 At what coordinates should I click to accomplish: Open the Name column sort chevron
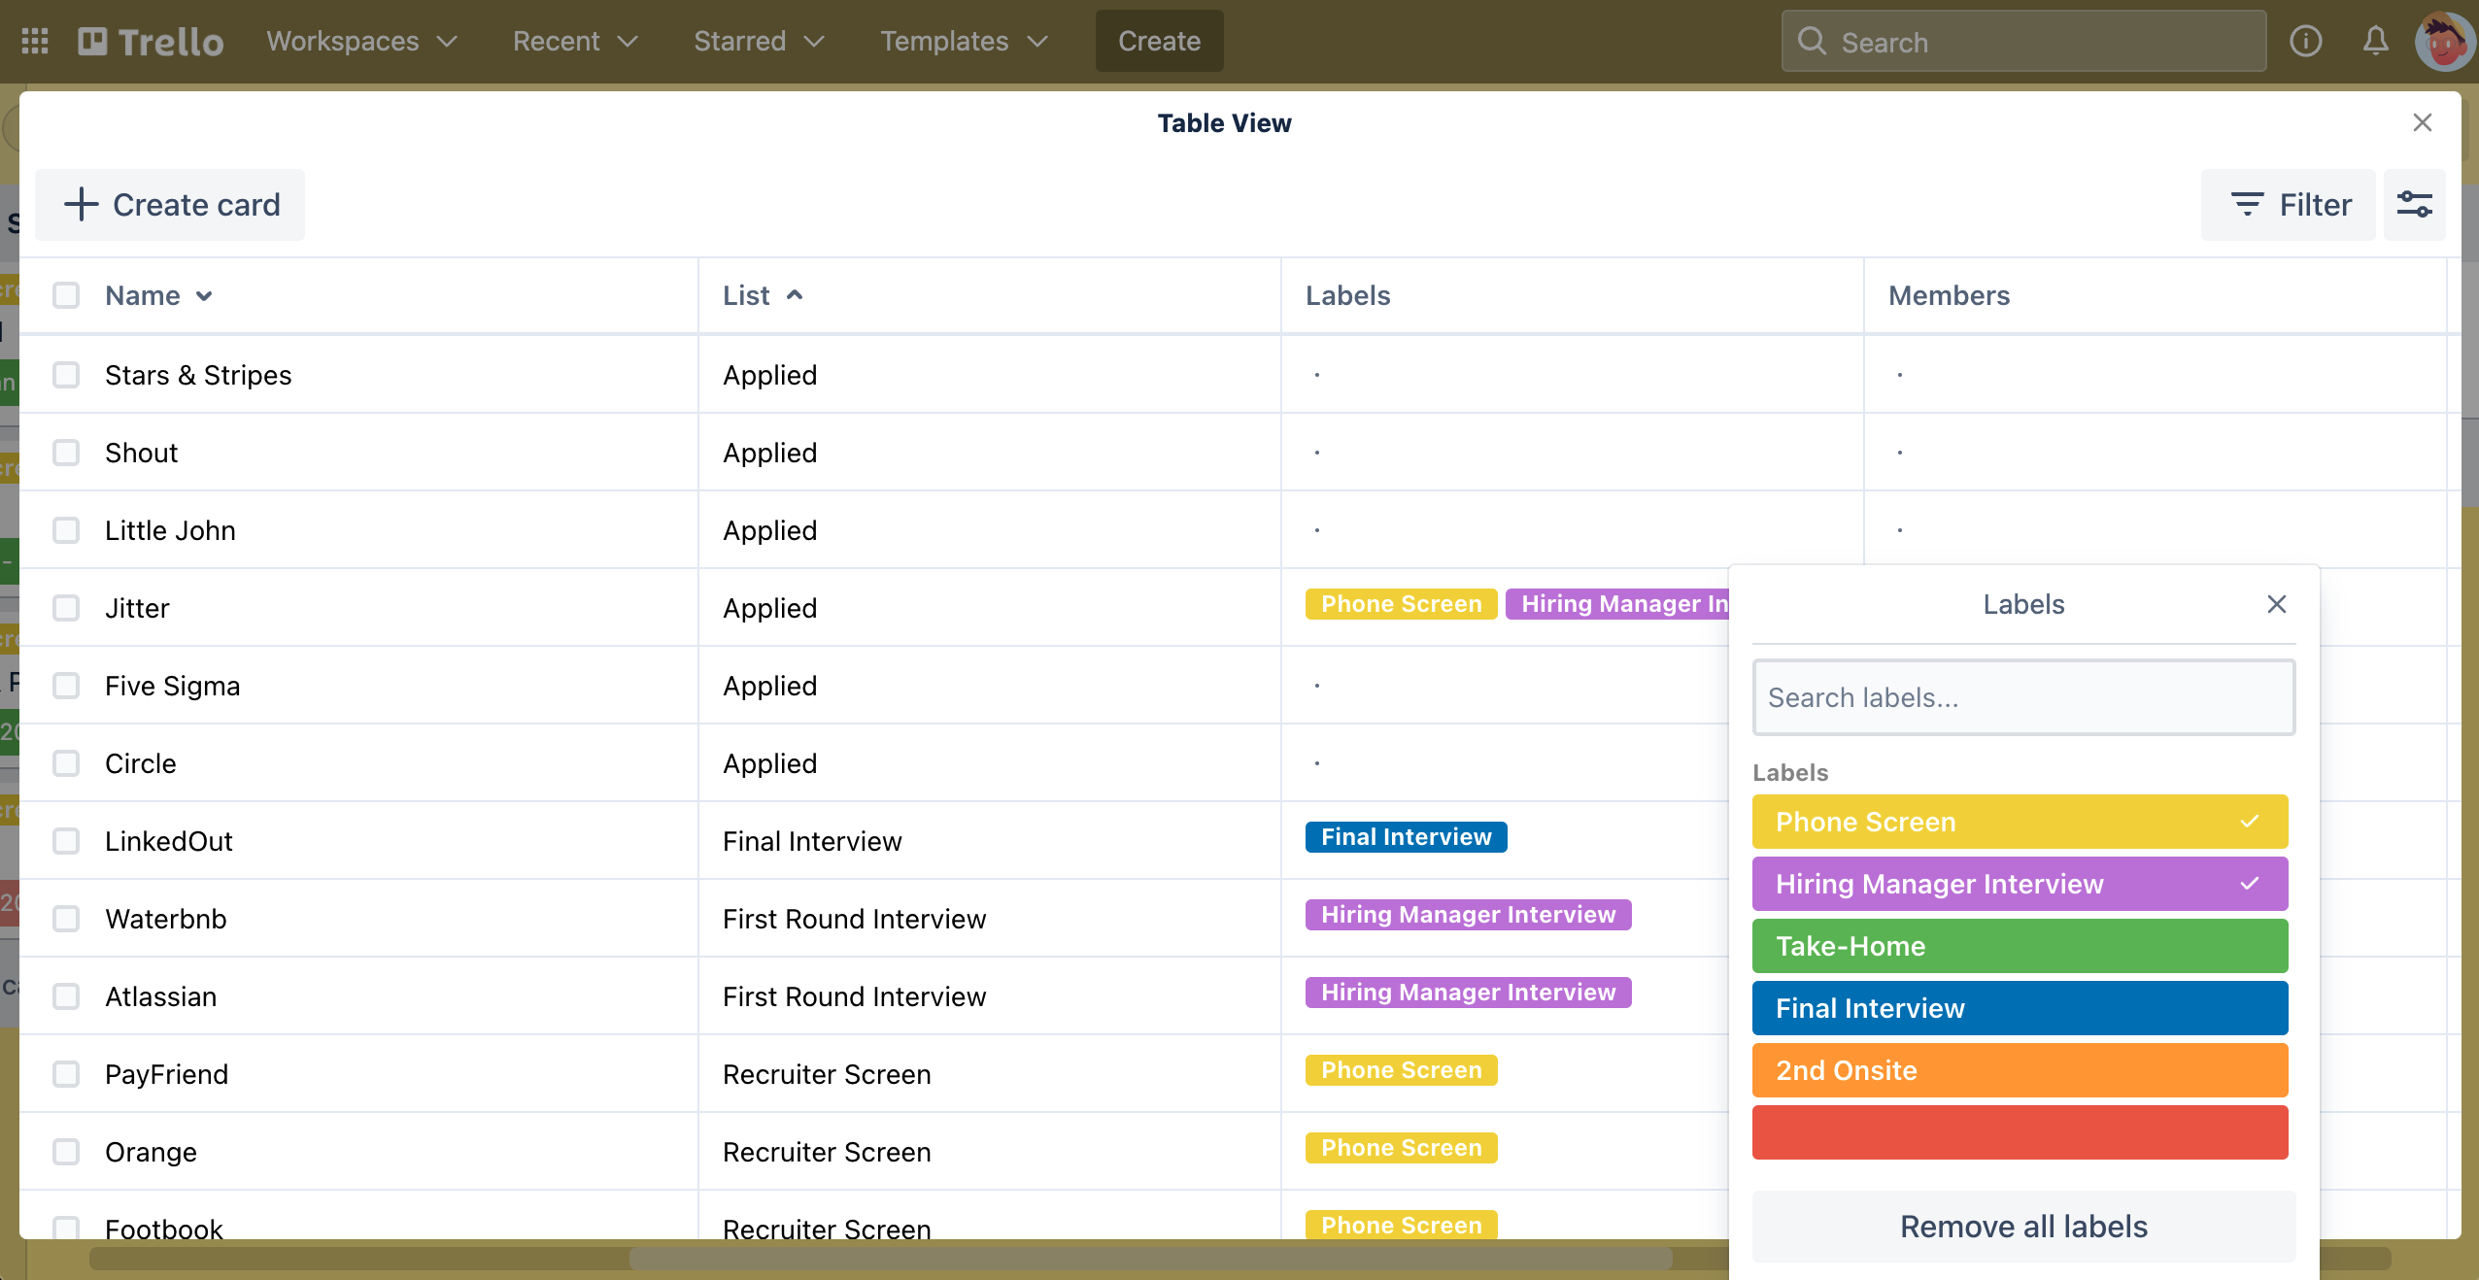[x=204, y=296]
